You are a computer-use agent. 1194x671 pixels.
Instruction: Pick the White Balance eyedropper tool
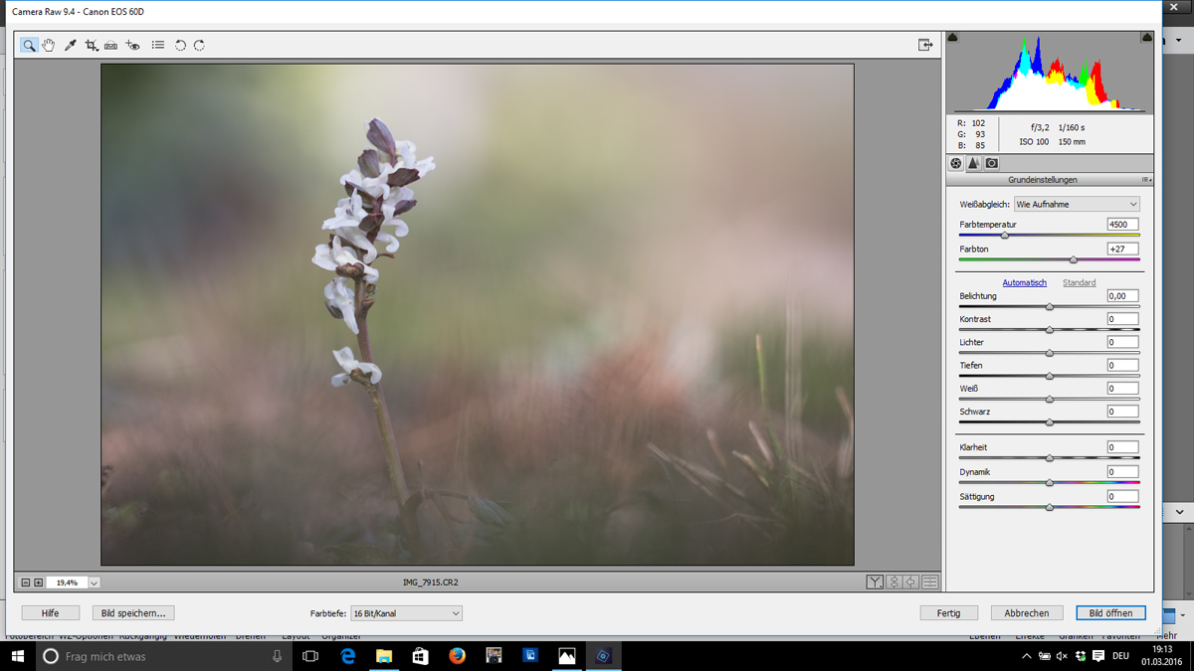[x=70, y=45]
